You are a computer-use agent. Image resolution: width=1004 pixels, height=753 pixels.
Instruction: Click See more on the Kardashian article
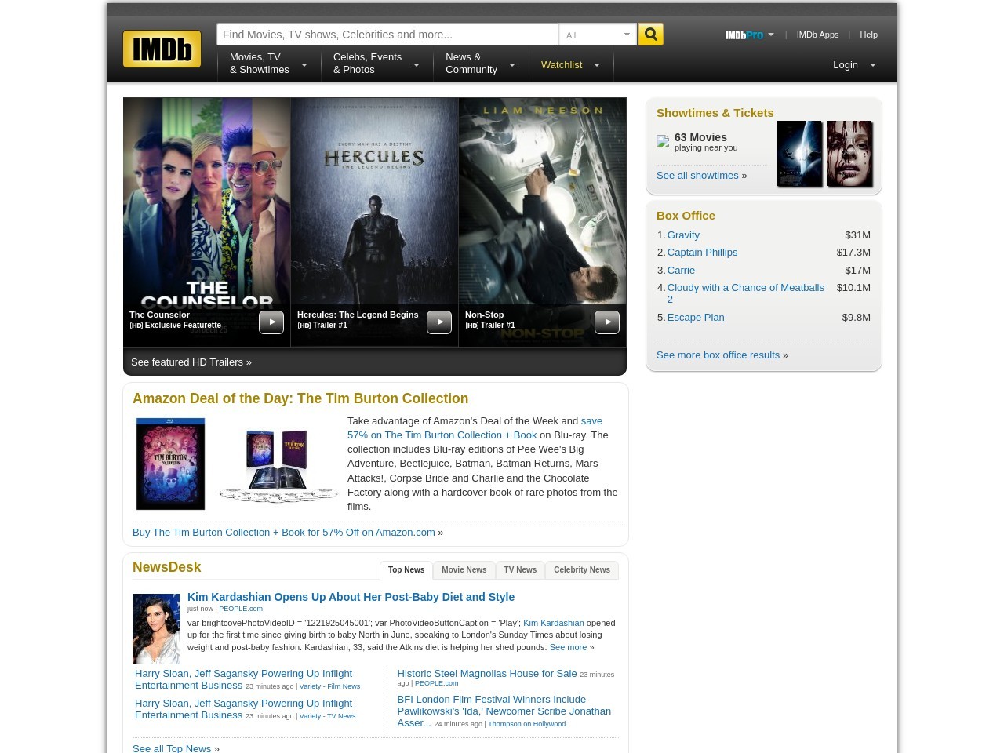[568, 647]
